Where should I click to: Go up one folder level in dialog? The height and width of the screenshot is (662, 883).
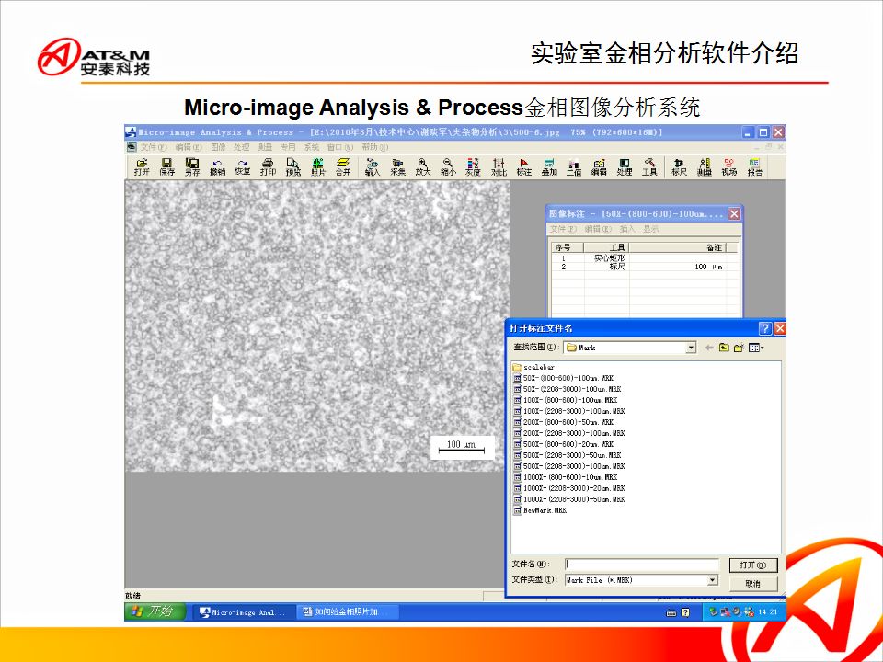pos(724,348)
